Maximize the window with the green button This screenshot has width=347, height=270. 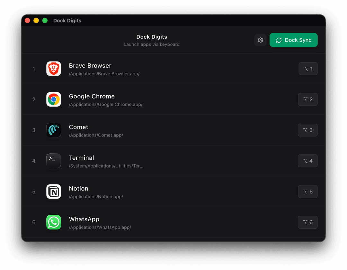[x=45, y=20]
